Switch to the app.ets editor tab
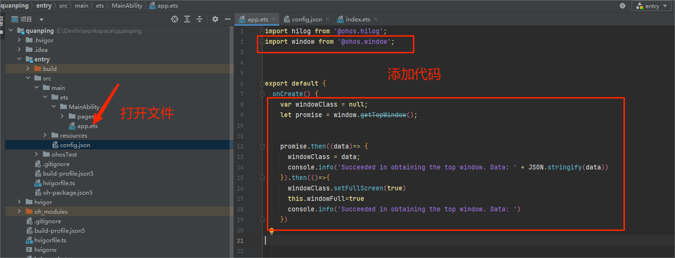 258,19
